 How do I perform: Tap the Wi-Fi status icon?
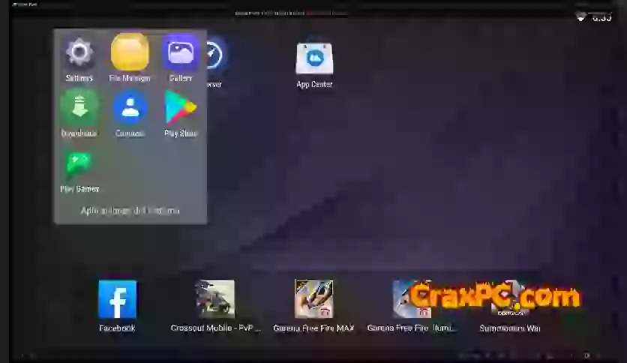[x=580, y=17]
